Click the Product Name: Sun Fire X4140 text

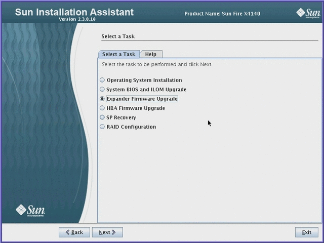pyautogui.click(x=222, y=14)
